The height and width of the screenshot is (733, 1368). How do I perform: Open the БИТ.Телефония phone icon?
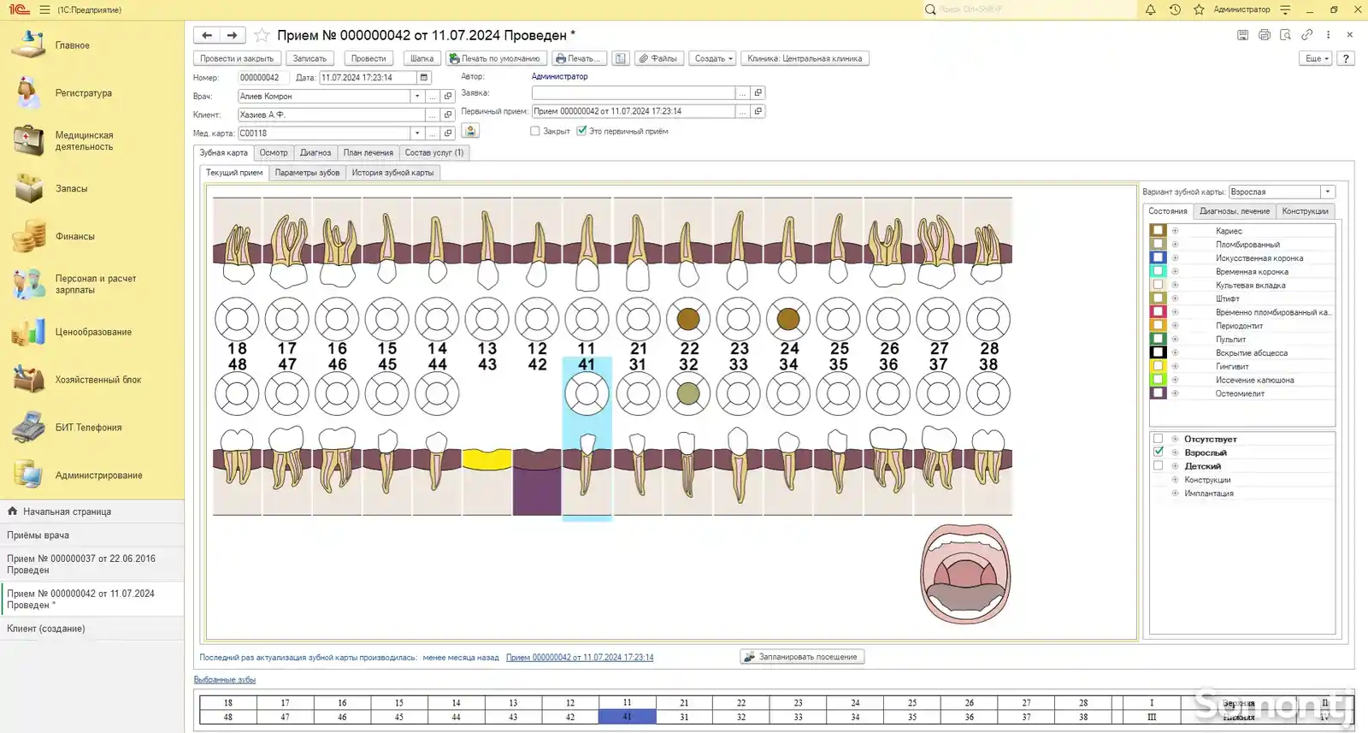[x=28, y=427]
